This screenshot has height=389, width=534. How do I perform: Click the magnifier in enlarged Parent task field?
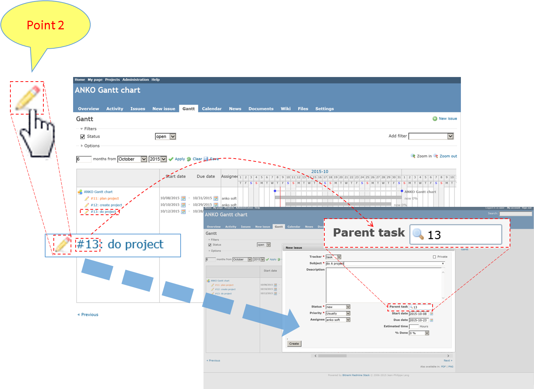click(x=418, y=234)
